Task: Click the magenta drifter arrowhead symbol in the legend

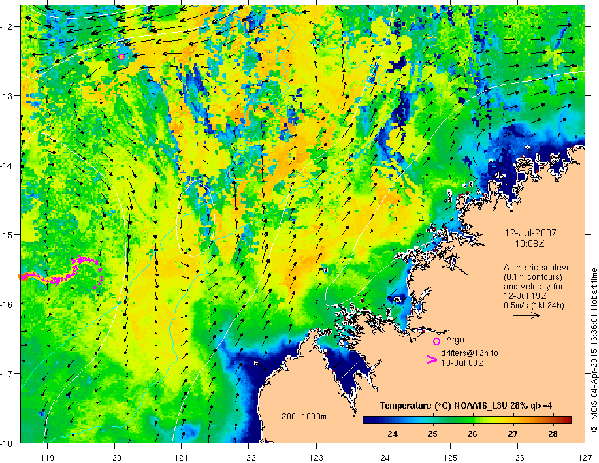Action: tap(432, 360)
